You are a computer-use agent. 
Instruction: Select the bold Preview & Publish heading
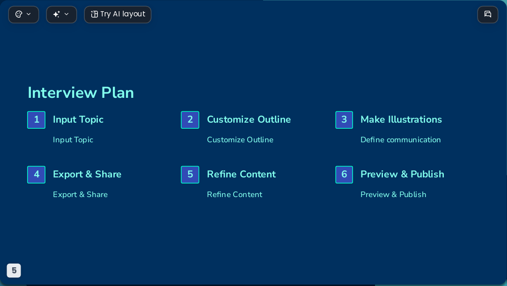(x=403, y=175)
